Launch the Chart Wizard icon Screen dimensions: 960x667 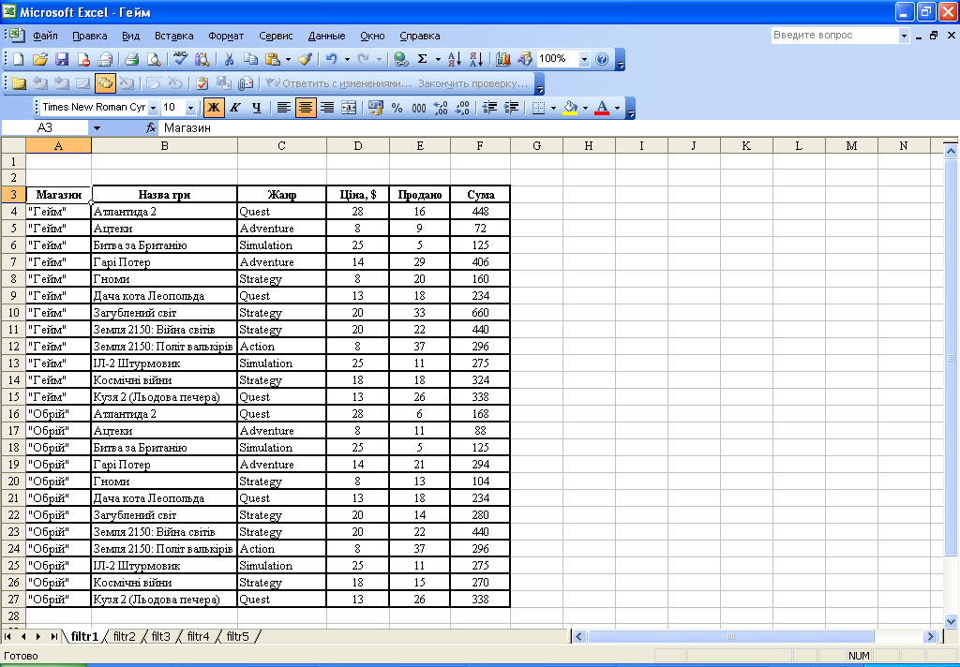tap(503, 59)
